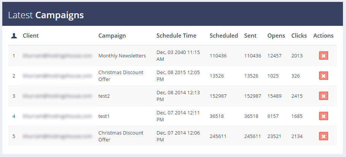
Task: Delete the Monthly Newsletters campaign row
Action: (323, 56)
